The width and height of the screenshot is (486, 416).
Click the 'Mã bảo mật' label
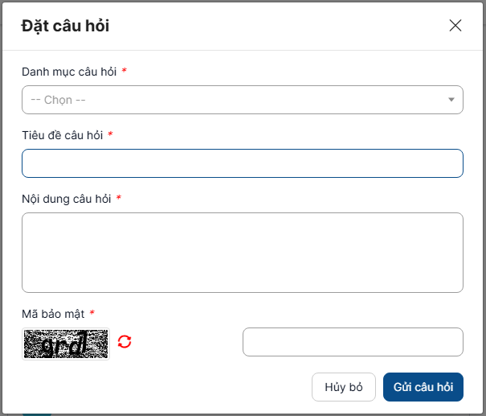point(52,313)
